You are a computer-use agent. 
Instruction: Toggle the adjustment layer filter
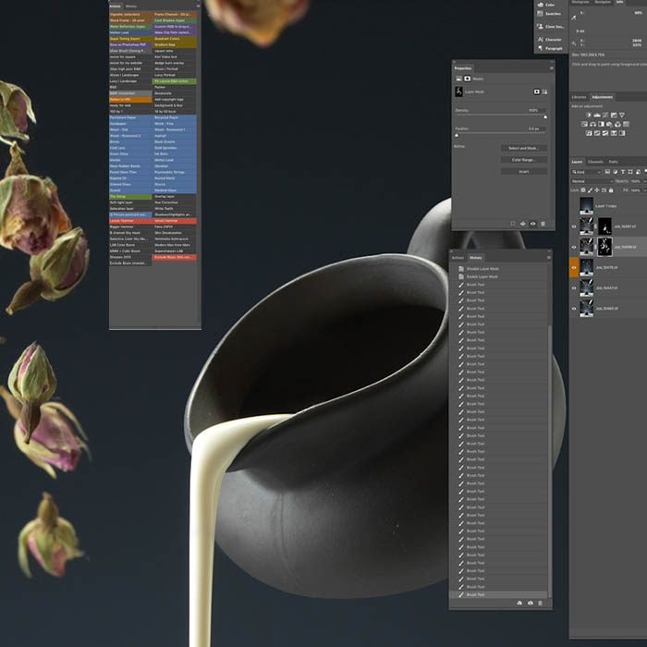pyautogui.click(x=615, y=172)
